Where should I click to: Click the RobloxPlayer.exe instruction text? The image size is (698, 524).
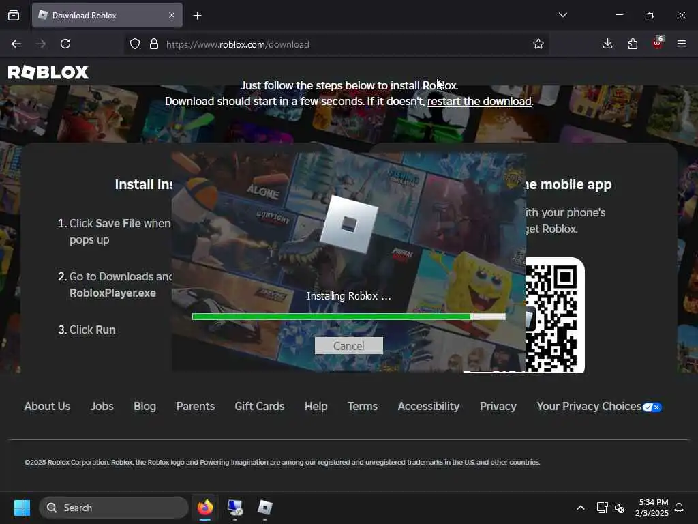pyautogui.click(x=112, y=293)
